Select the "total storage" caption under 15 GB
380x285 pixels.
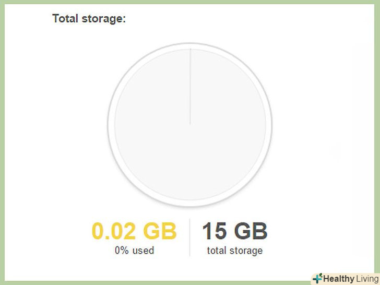coord(235,251)
